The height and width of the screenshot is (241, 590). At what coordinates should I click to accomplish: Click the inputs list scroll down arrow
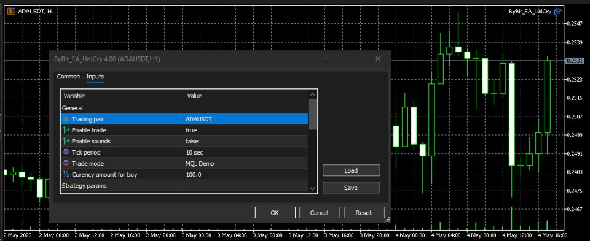(x=312, y=189)
